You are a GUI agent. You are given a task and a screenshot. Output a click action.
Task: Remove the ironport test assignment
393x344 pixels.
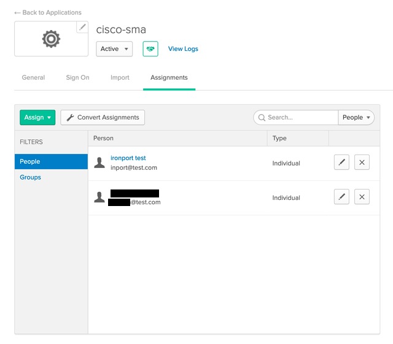pos(362,162)
